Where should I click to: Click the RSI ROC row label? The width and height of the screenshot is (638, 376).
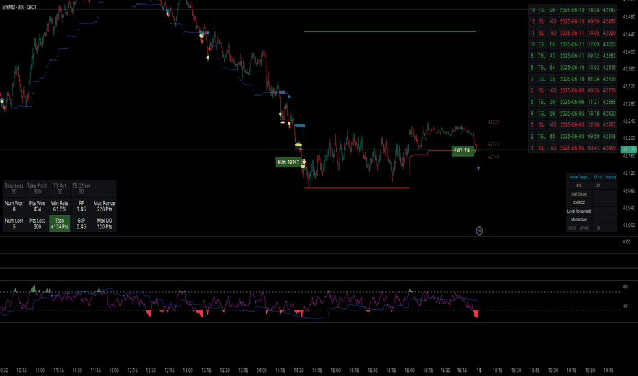tap(578, 202)
